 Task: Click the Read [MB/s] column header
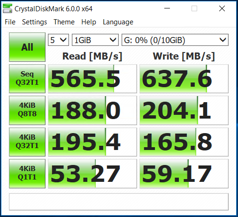point(92,56)
